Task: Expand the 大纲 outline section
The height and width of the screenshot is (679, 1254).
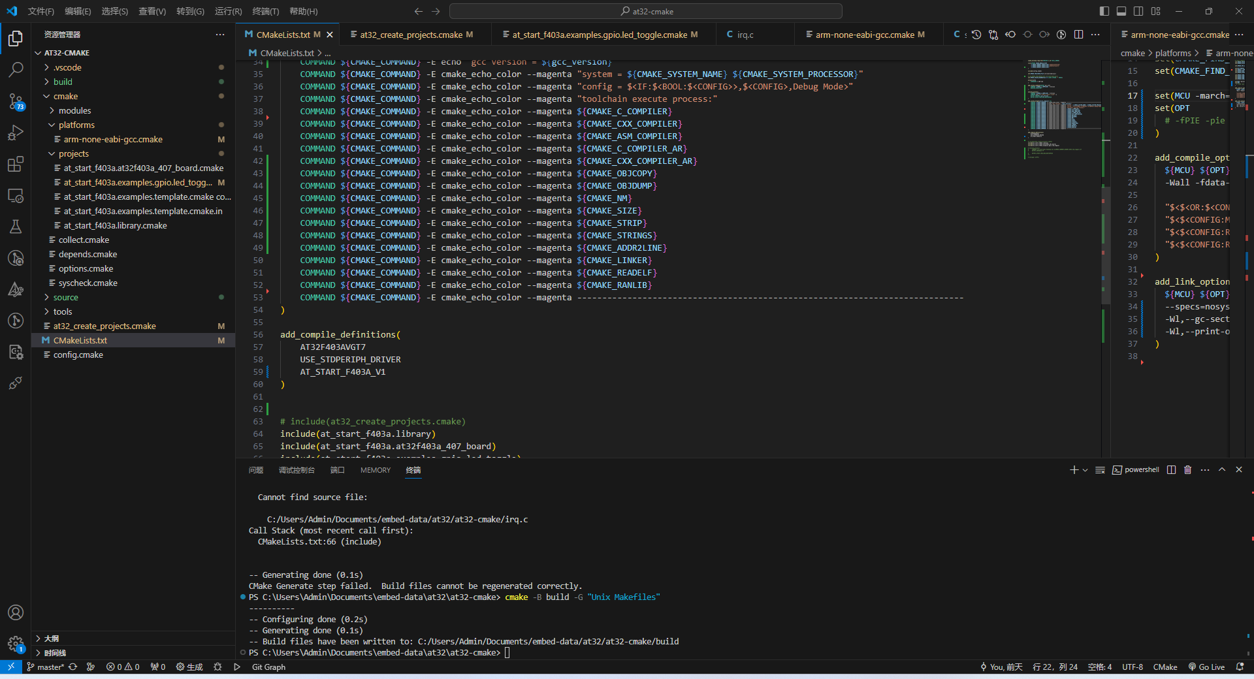Action: 133,639
